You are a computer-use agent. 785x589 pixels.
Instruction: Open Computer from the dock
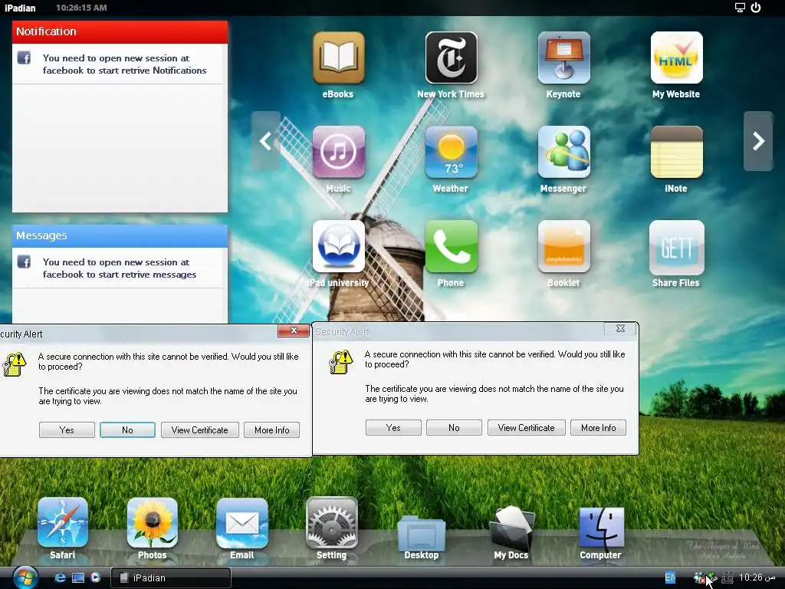click(601, 528)
